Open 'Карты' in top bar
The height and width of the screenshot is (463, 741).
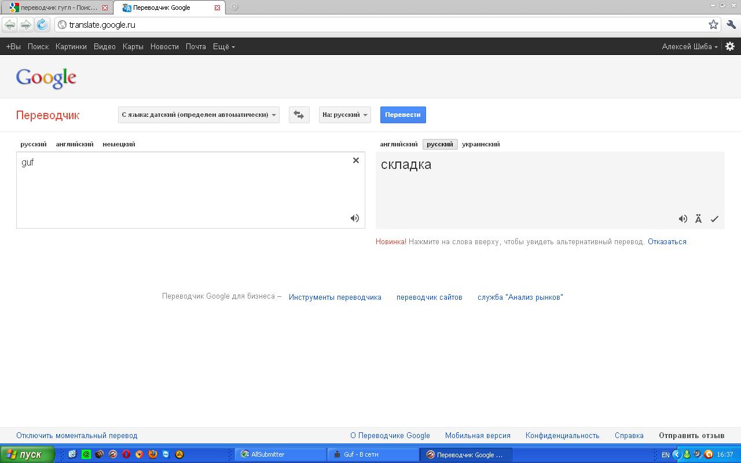(x=133, y=46)
